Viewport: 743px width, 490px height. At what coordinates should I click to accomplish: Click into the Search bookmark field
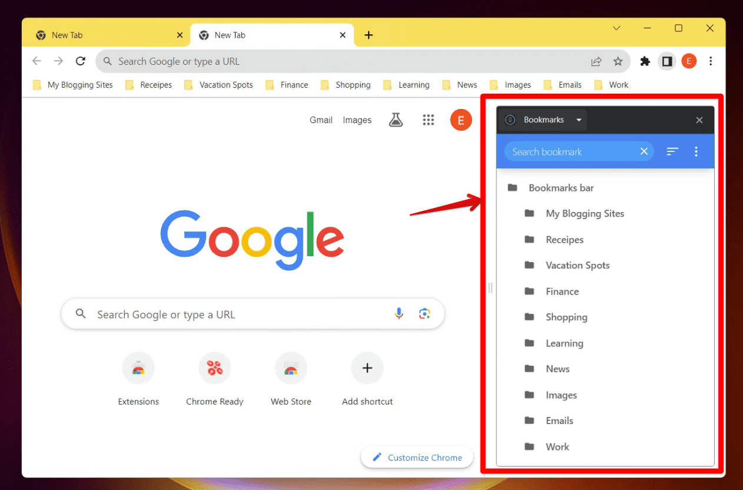[579, 152]
